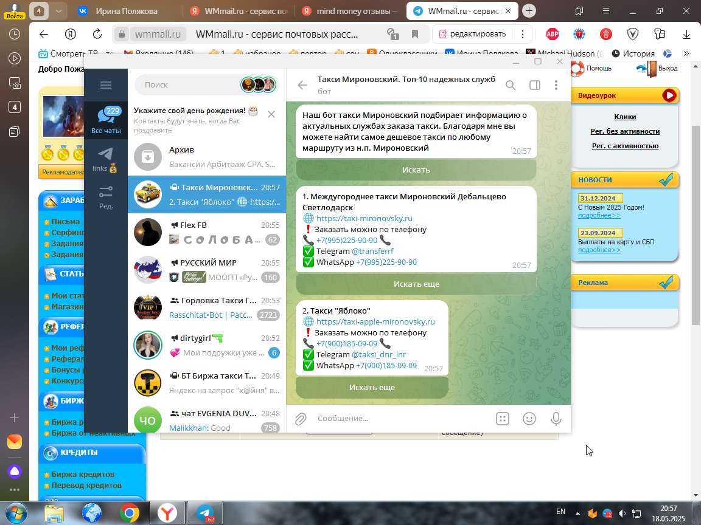Open link https://taxi-mironovsky.ru
Screen dimensions: 701x525
tap(364, 218)
